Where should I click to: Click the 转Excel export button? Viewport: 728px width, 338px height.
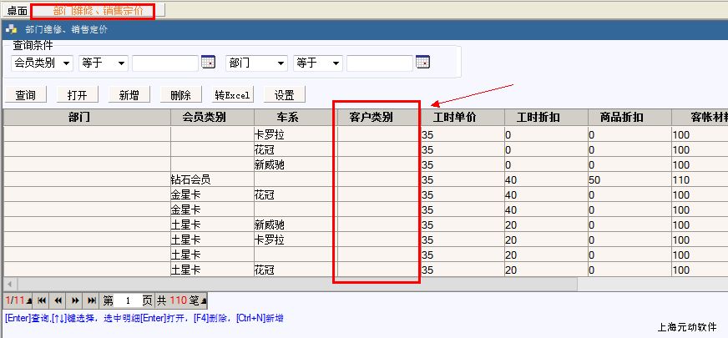232,95
